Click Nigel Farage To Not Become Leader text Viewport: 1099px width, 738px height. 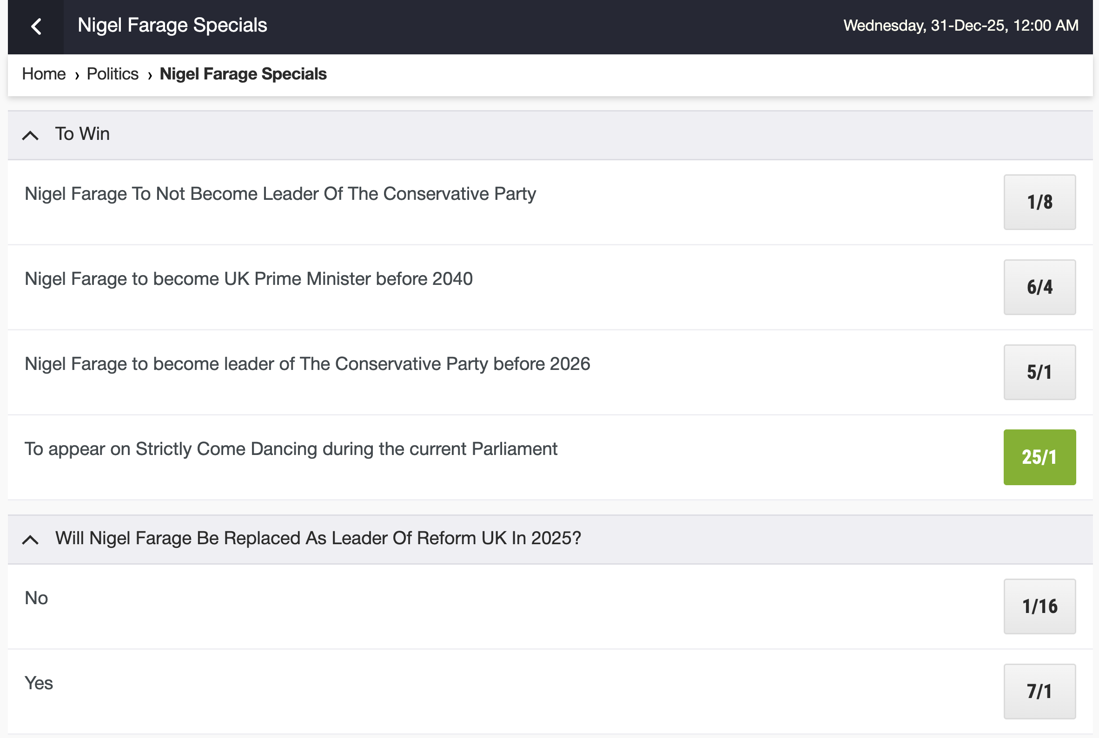tap(280, 194)
